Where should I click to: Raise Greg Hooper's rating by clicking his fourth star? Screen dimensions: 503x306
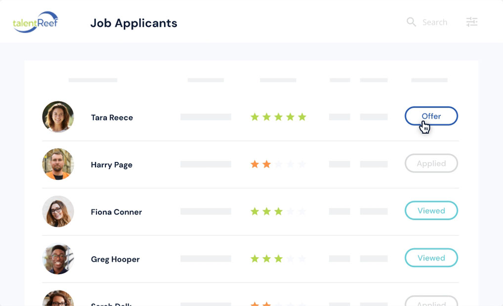click(x=291, y=258)
